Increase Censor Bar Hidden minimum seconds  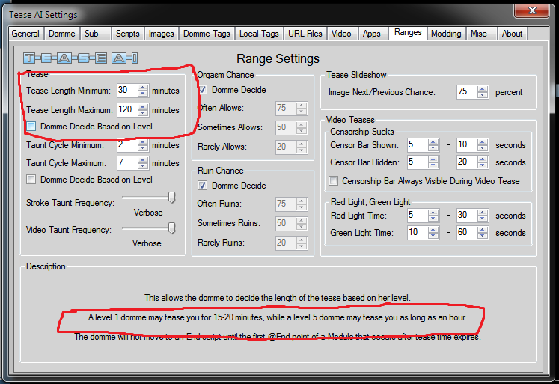click(433, 159)
